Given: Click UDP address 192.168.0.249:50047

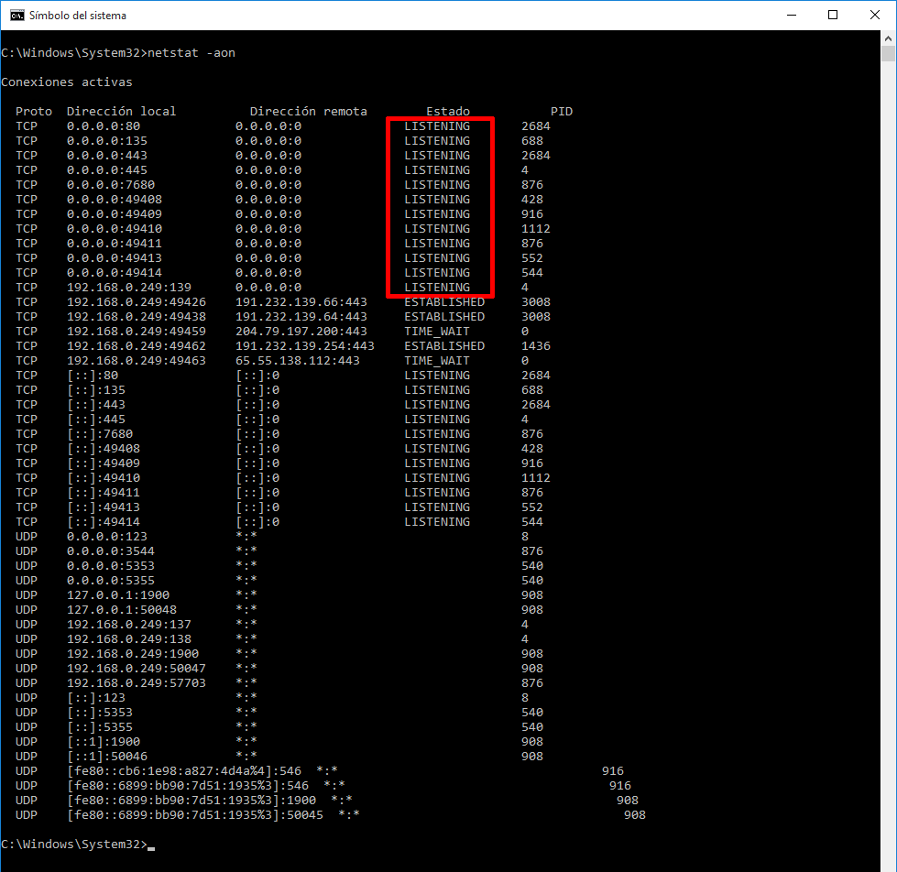Looking at the screenshot, I should (x=137, y=669).
